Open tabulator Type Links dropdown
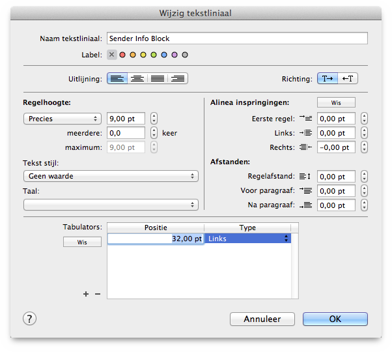This screenshot has height=352, width=392. click(247, 239)
